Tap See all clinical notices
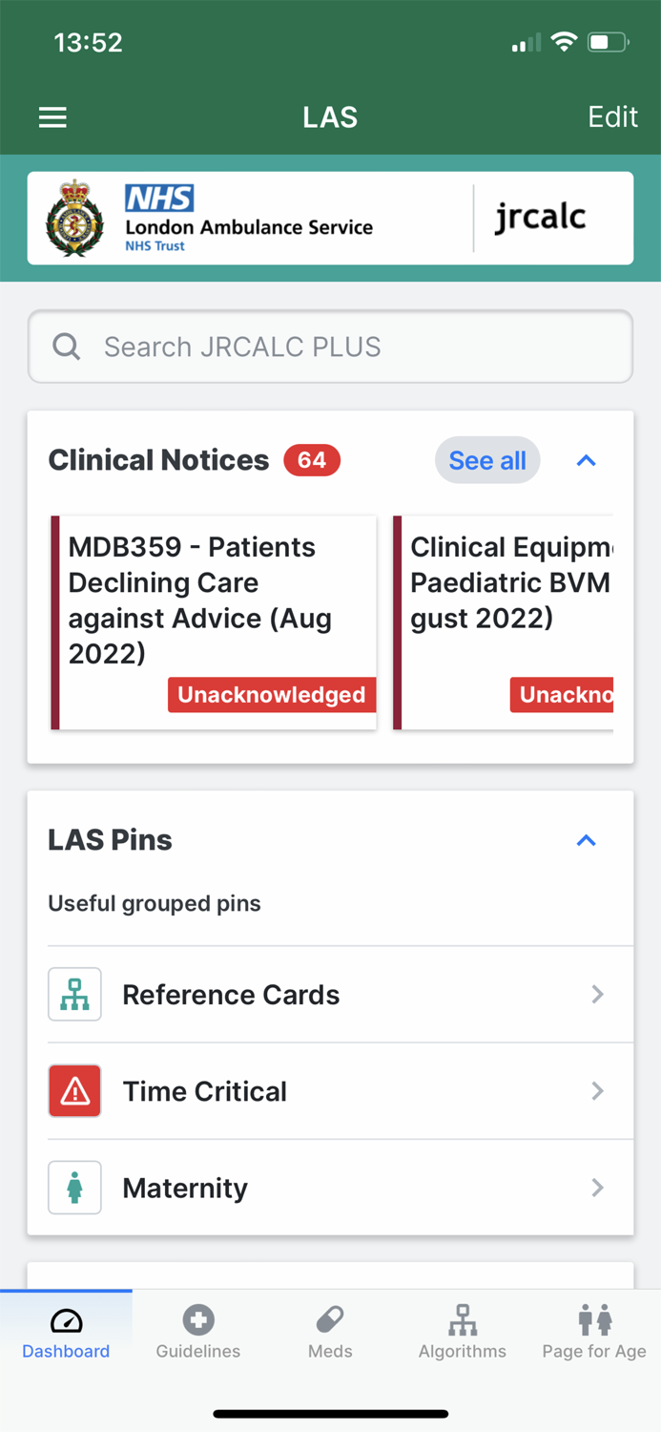The height and width of the screenshot is (1432, 661). click(487, 460)
